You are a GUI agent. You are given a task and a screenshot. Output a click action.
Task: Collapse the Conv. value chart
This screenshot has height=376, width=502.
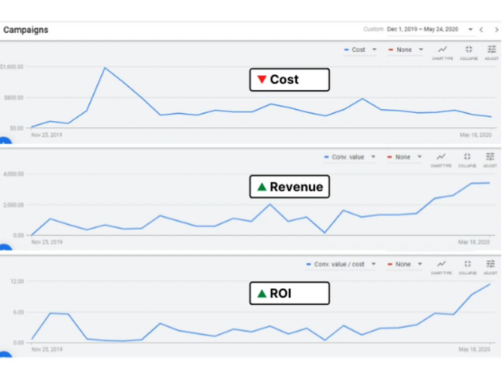pyautogui.click(x=467, y=159)
